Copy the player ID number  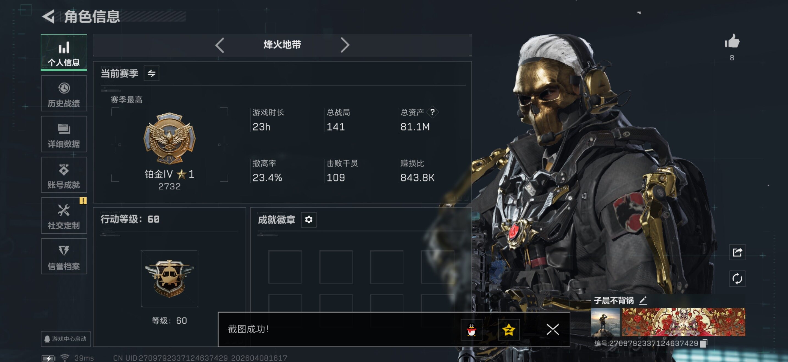pos(703,343)
